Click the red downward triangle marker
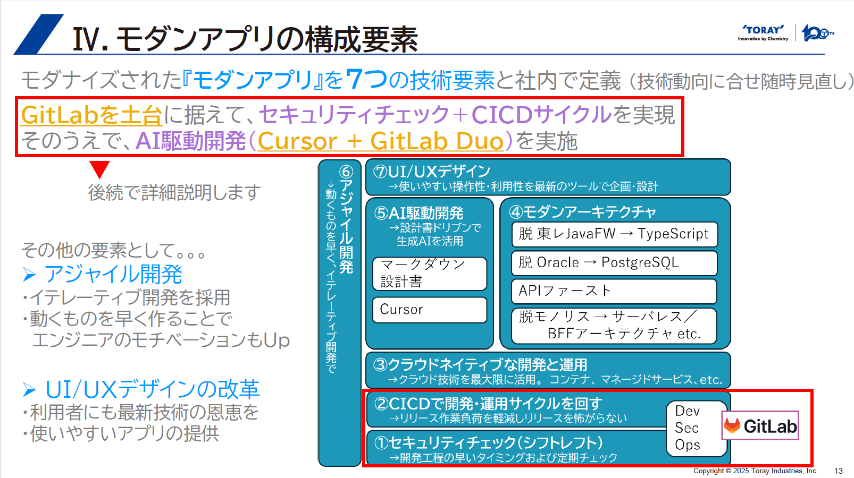Viewport: 854px width, 478px height. [99, 168]
